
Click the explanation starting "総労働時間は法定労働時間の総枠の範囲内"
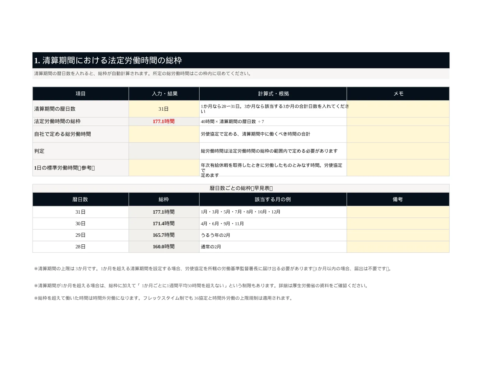[x=269, y=151]
